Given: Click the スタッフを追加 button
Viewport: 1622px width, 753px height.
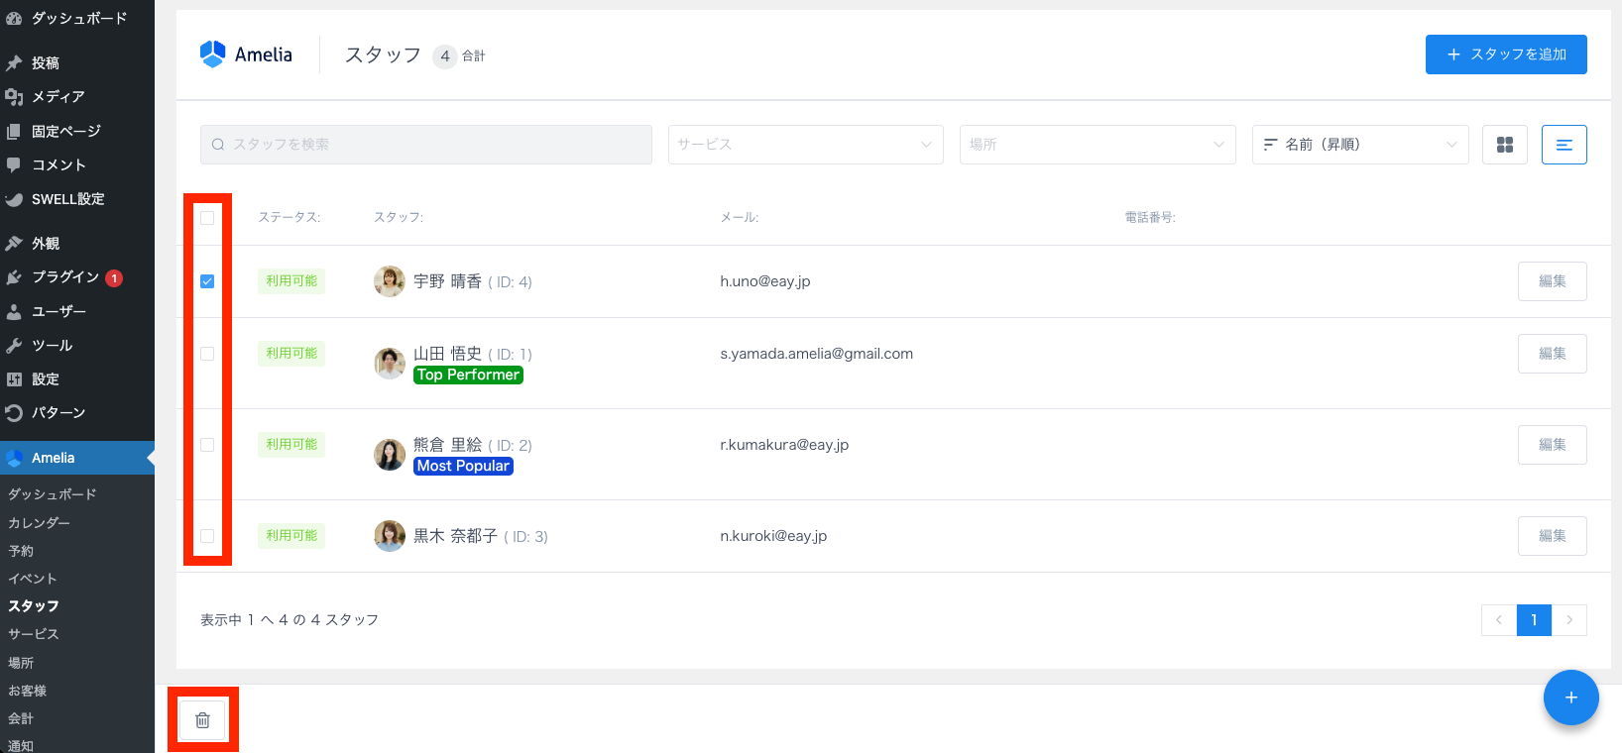Looking at the screenshot, I should coord(1505,54).
